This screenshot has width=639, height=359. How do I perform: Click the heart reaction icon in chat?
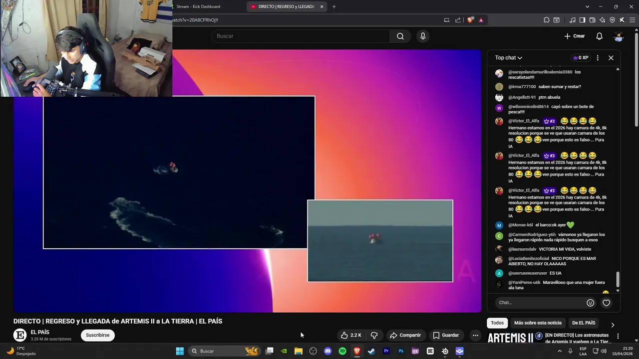point(606,303)
